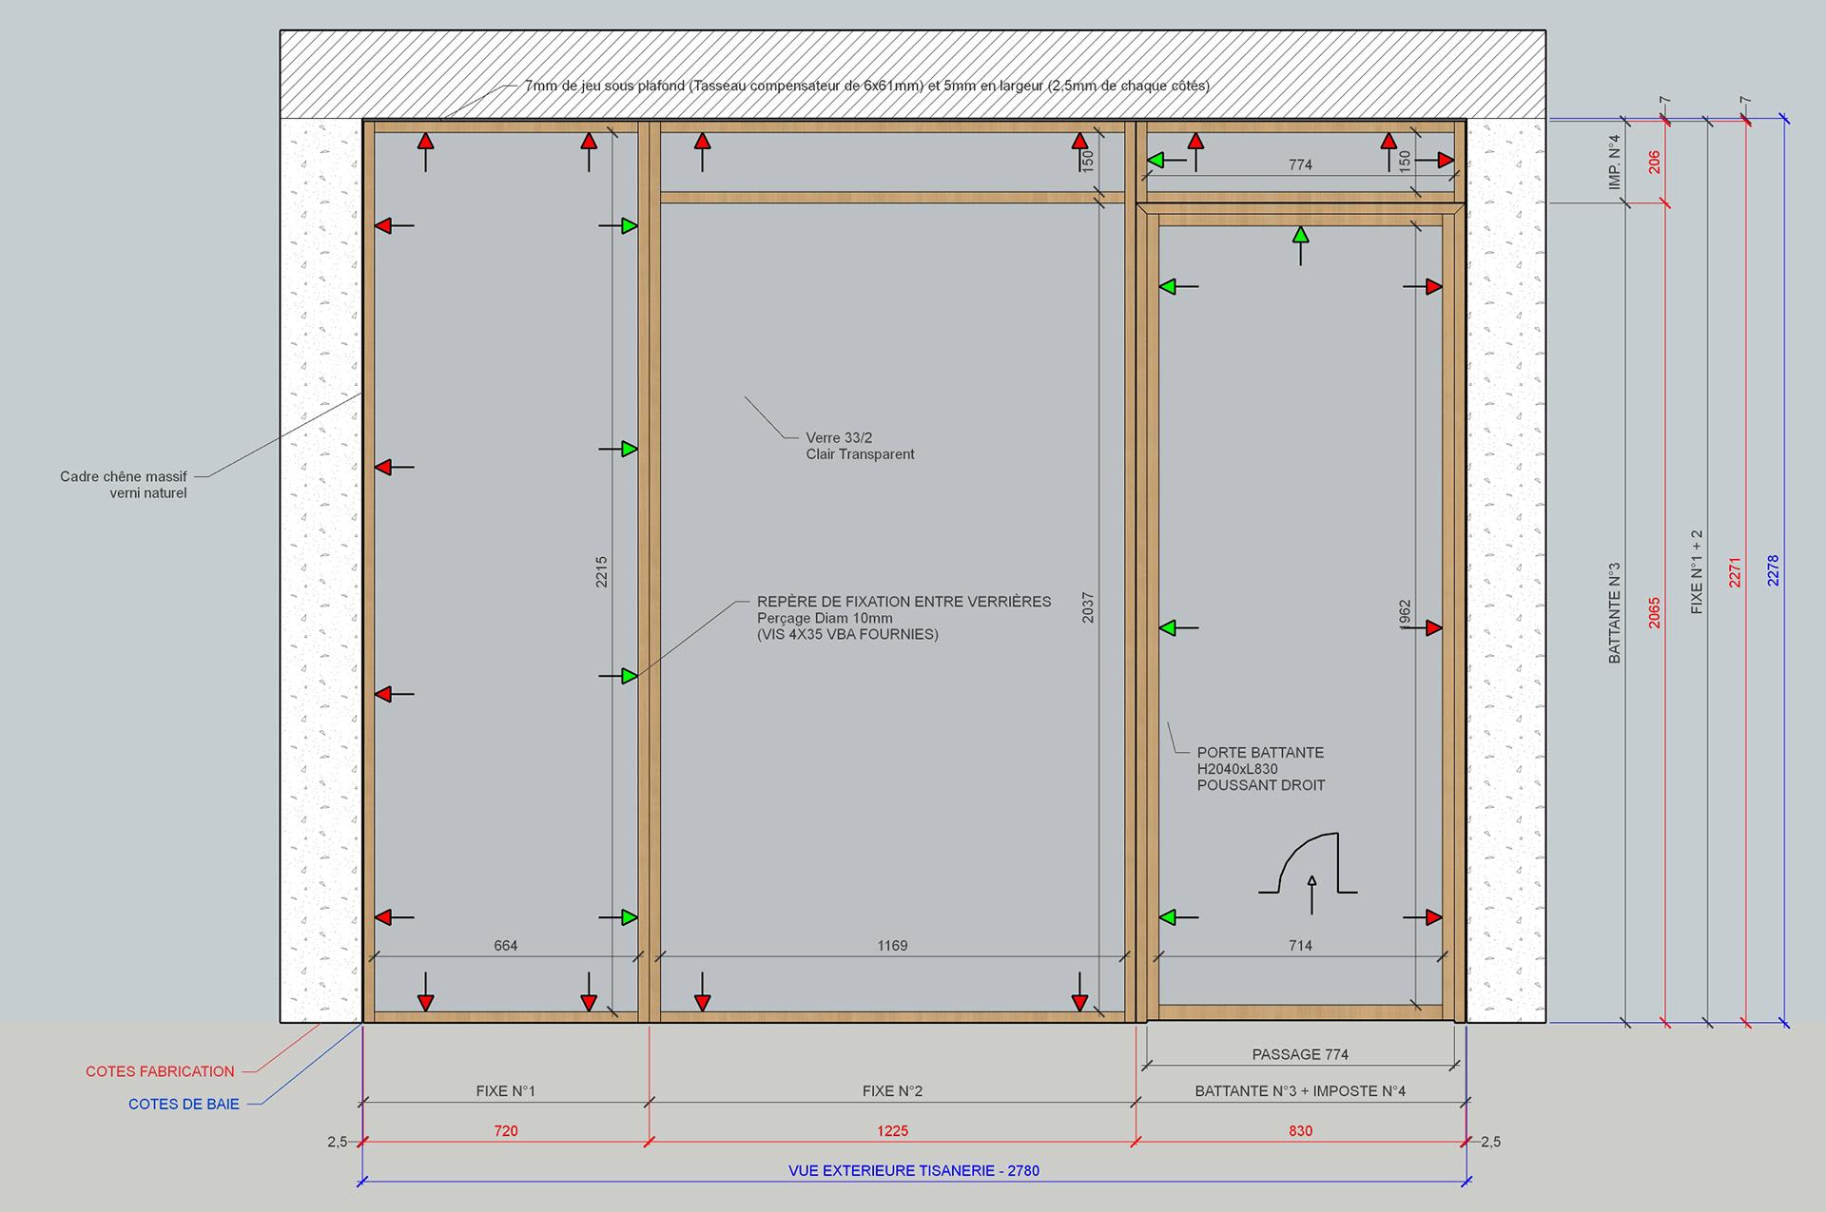Click the red fabrication dimension '720'
The image size is (1826, 1212).
506,1131
